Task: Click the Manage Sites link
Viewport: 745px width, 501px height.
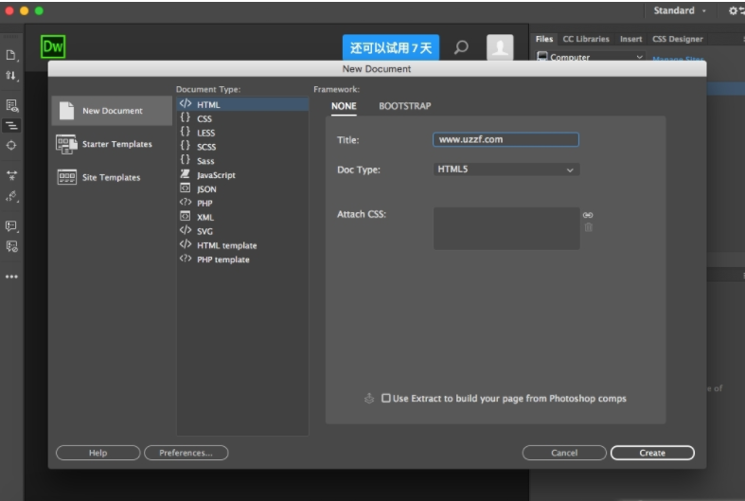Action: pos(678,59)
